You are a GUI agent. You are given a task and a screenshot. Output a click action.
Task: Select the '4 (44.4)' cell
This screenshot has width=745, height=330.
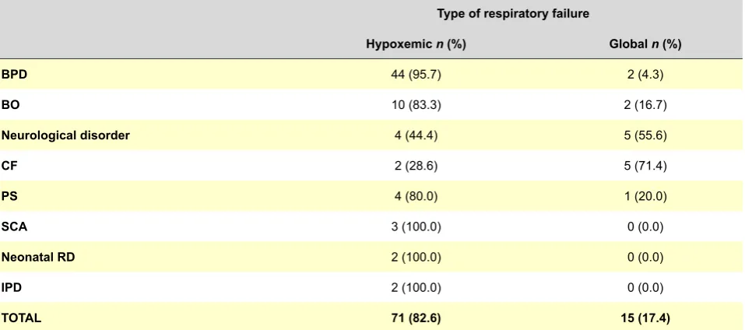[416, 135]
